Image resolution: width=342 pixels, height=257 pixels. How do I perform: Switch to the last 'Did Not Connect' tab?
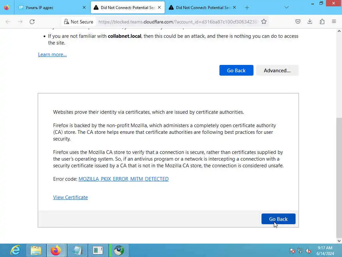click(202, 7)
